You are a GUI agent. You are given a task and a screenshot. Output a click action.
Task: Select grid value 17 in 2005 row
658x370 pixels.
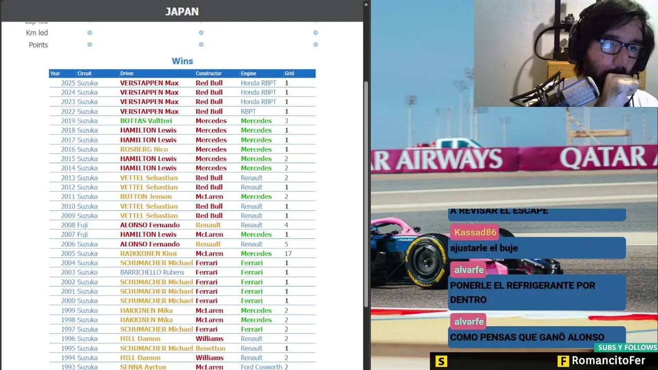[288, 253]
